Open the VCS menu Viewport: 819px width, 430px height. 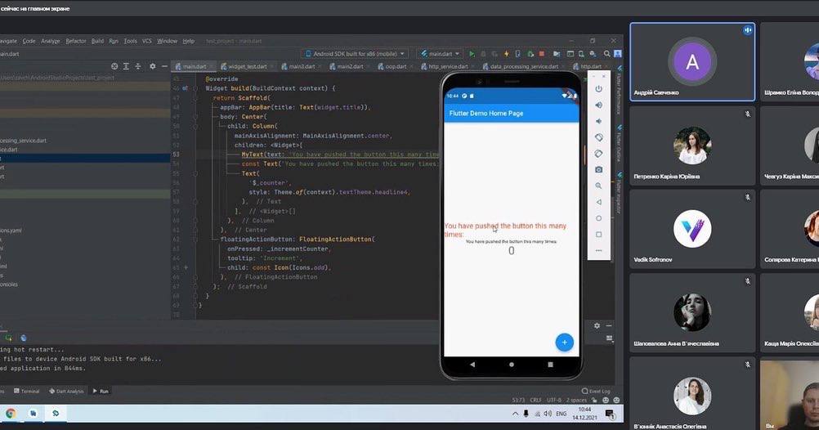[147, 41]
